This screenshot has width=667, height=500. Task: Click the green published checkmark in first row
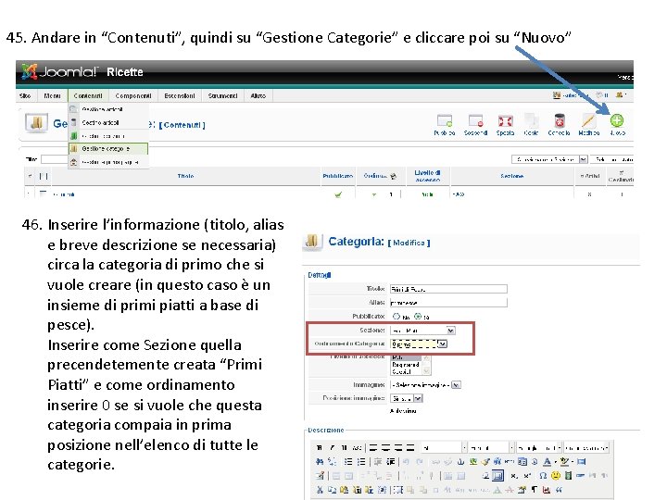tap(338, 194)
